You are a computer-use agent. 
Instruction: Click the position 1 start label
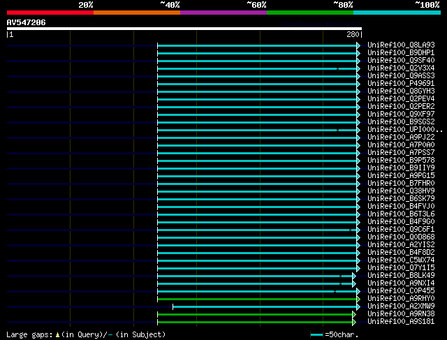pos(10,34)
